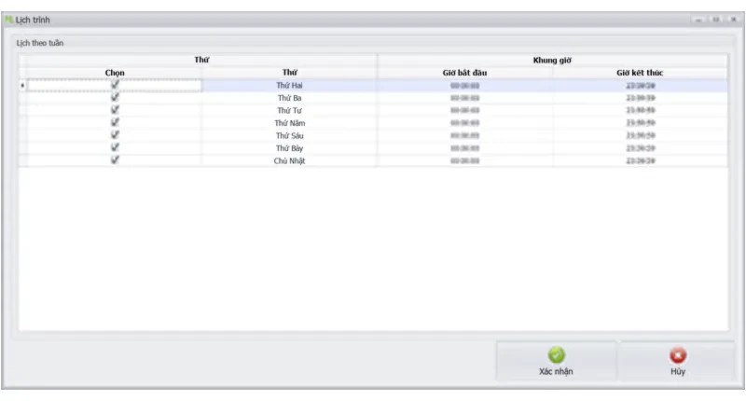The image size is (746, 401).
Task: Close the Lịch trình window
Action: tap(734, 20)
